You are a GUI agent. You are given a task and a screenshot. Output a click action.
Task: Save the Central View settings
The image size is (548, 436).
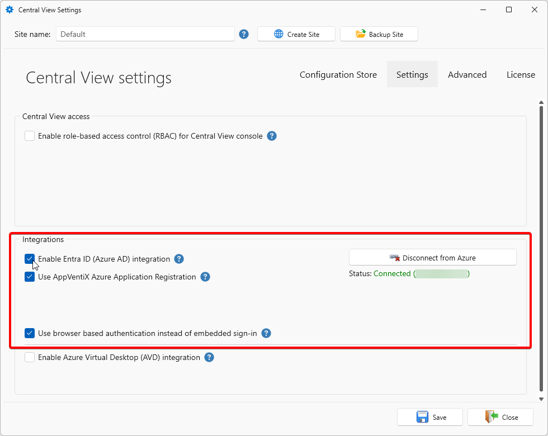point(430,417)
